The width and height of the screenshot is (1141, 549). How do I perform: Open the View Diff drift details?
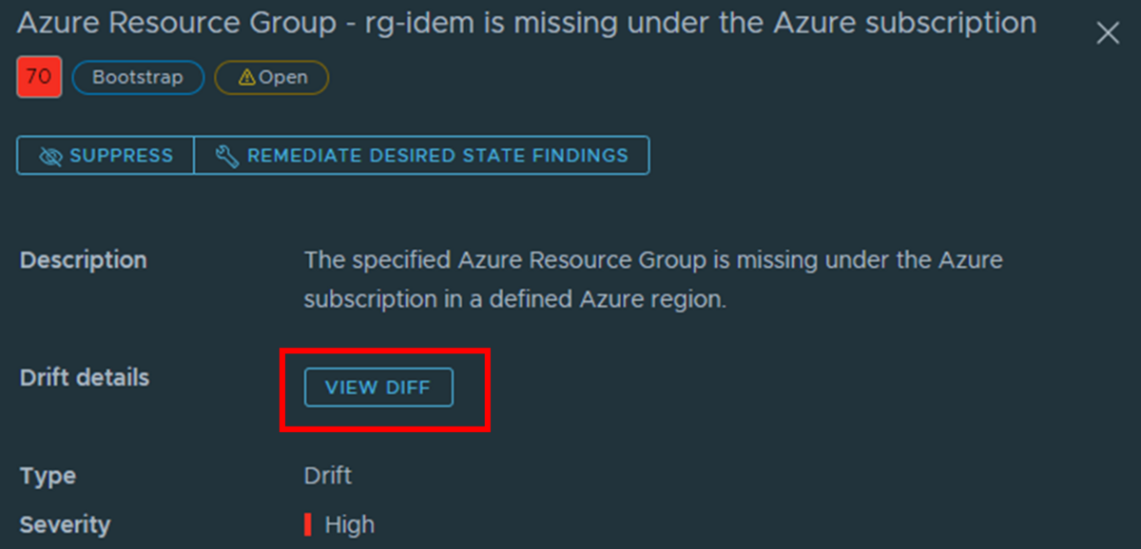378,388
